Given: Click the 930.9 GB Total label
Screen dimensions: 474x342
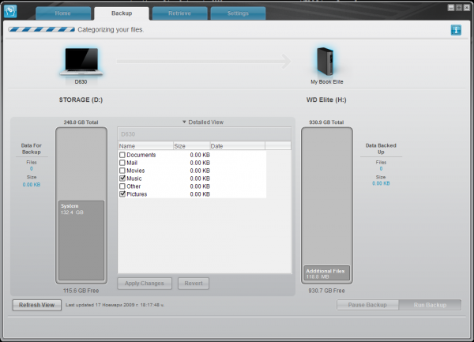Looking at the screenshot, I should [326, 122].
